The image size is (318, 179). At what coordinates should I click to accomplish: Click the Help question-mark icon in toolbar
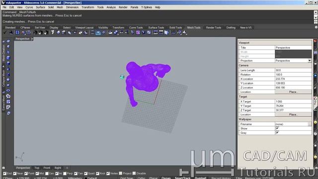pyautogui.click(x=179, y=32)
